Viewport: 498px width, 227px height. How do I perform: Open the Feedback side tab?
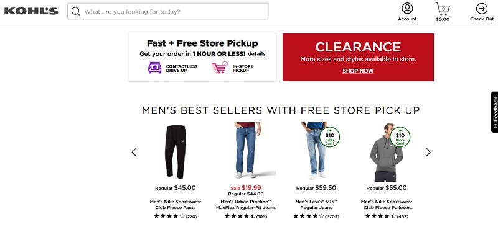click(494, 112)
